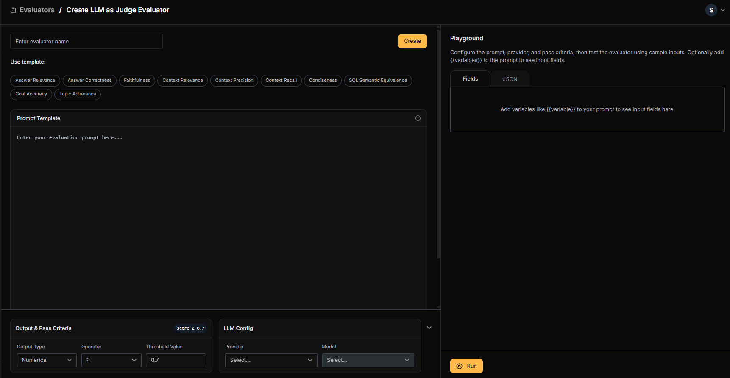The width and height of the screenshot is (730, 378).
Task: Click the Create LLM as Judge Evaluator title
Action: tap(118, 10)
